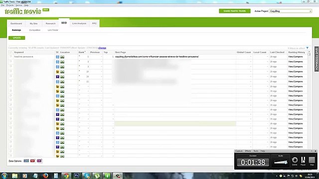Click the Delete icon in the recorder
Viewport: 319px width, 179px height.
tap(295, 161)
